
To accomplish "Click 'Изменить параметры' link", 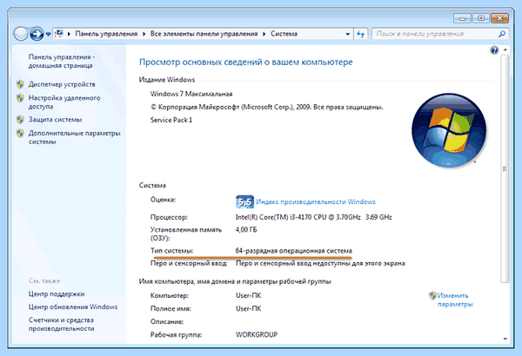I will point(455,300).
